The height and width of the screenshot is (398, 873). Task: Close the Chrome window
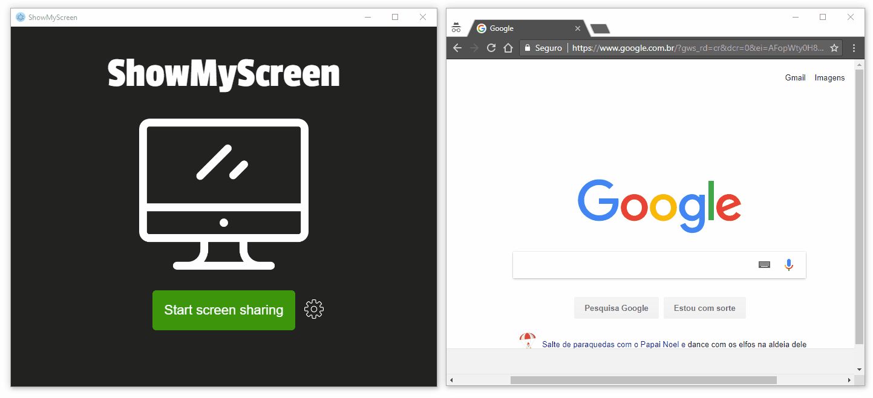click(x=851, y=17)
